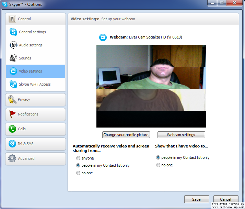Viewport: 245px width, 209px height.
Task: Select the Video settings entry
Action: tap(35, 71)
